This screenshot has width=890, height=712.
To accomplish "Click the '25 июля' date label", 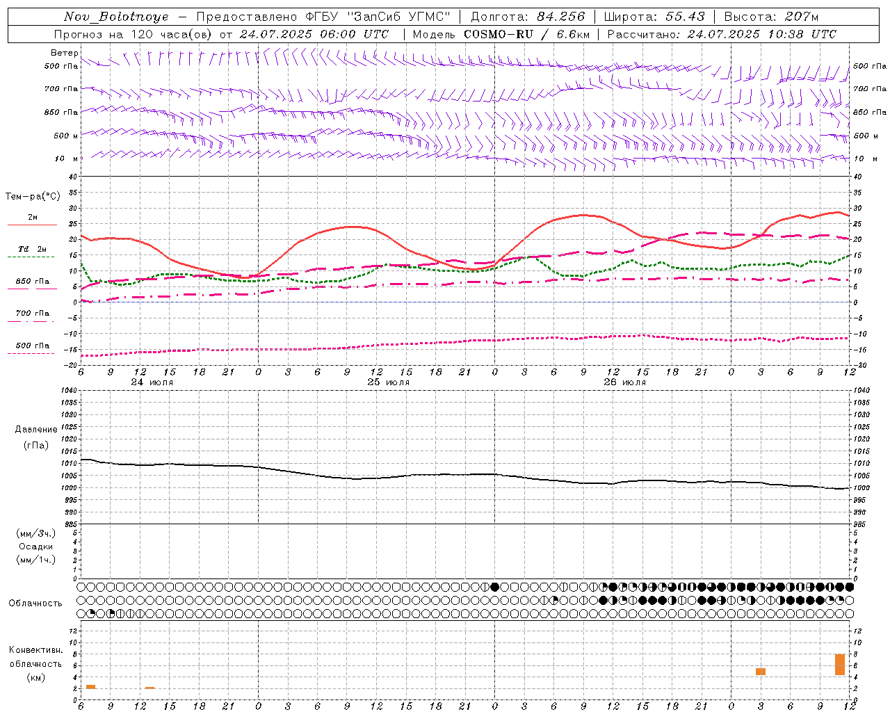I will click(x=389, y=382).
